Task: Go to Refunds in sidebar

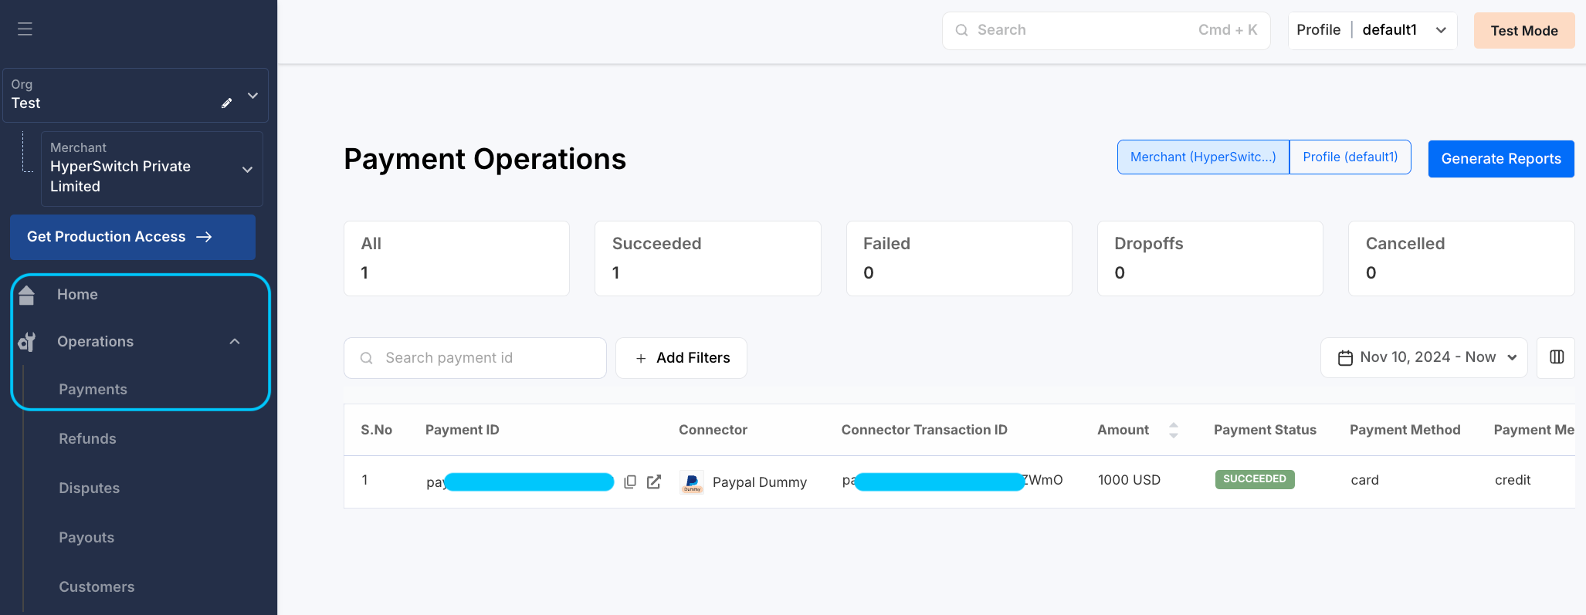Action: pyautogui.click(x=87, y=439)
